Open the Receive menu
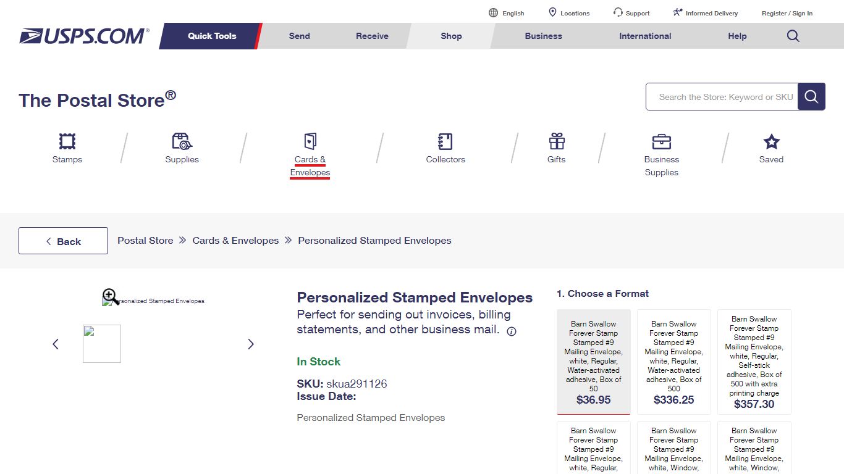The image size is (844, 474). tap(372, 36)
